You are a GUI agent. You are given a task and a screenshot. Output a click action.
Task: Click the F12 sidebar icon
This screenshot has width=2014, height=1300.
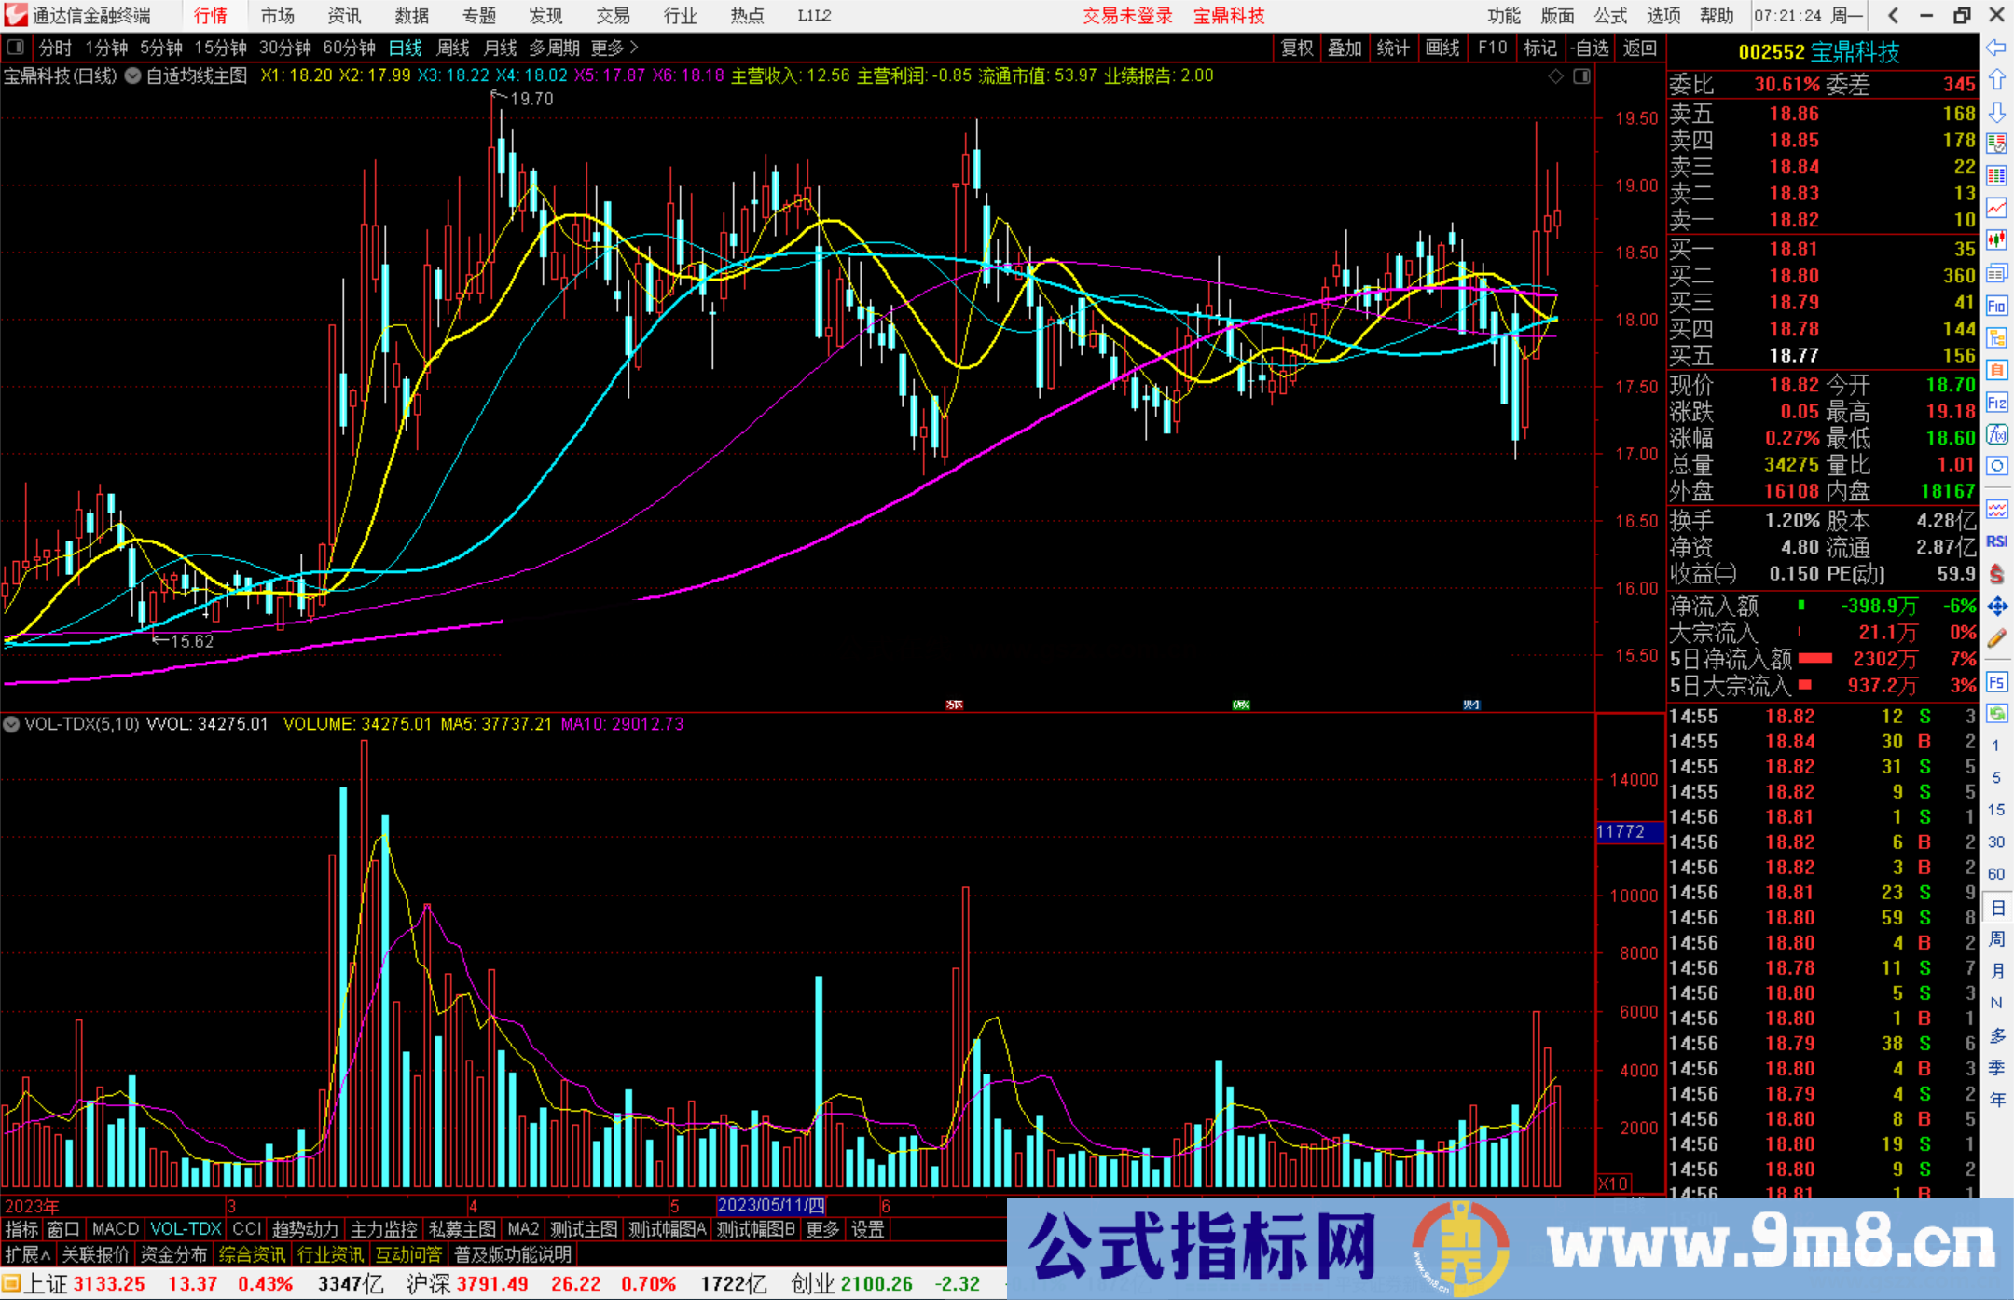(x=1996, y=403)
